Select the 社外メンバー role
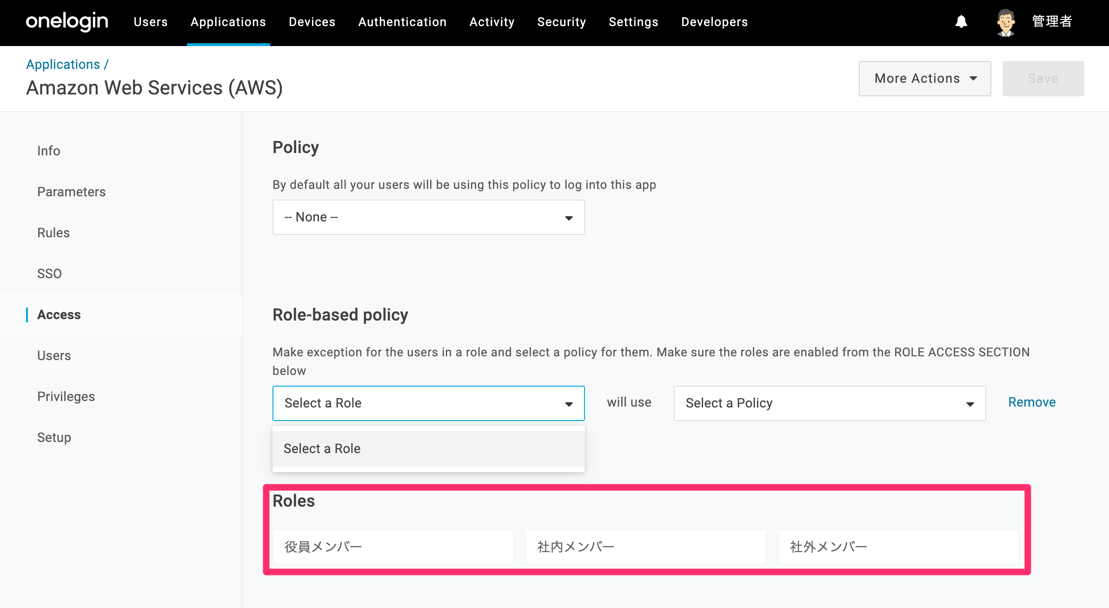The height and width of the screenshot is (608, 1109). coord(898,547)
